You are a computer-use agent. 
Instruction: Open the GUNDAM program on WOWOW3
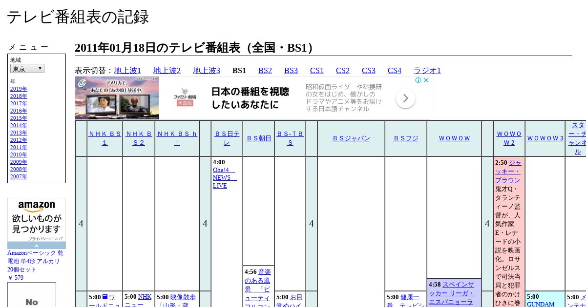point(541,304)
